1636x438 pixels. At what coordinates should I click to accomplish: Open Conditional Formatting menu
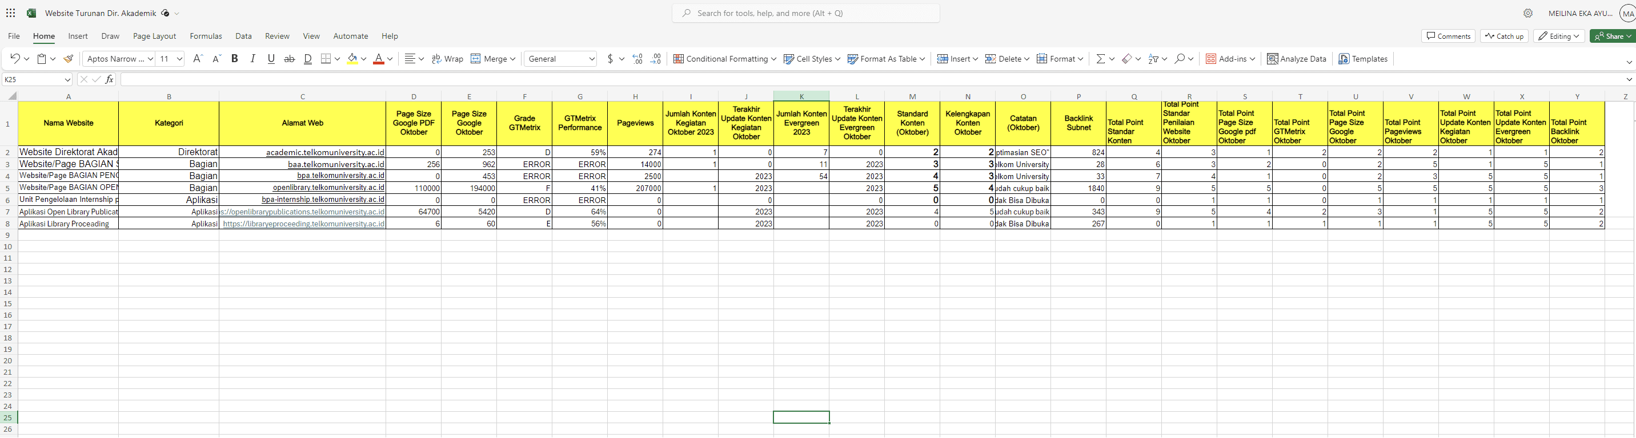coord(725,59)
